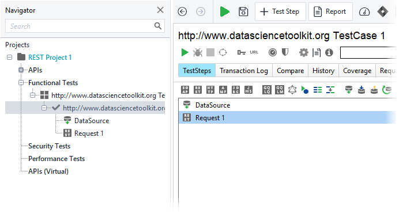Create load test with gauge icon
The image size is (403, 214).
click(273, 52)
